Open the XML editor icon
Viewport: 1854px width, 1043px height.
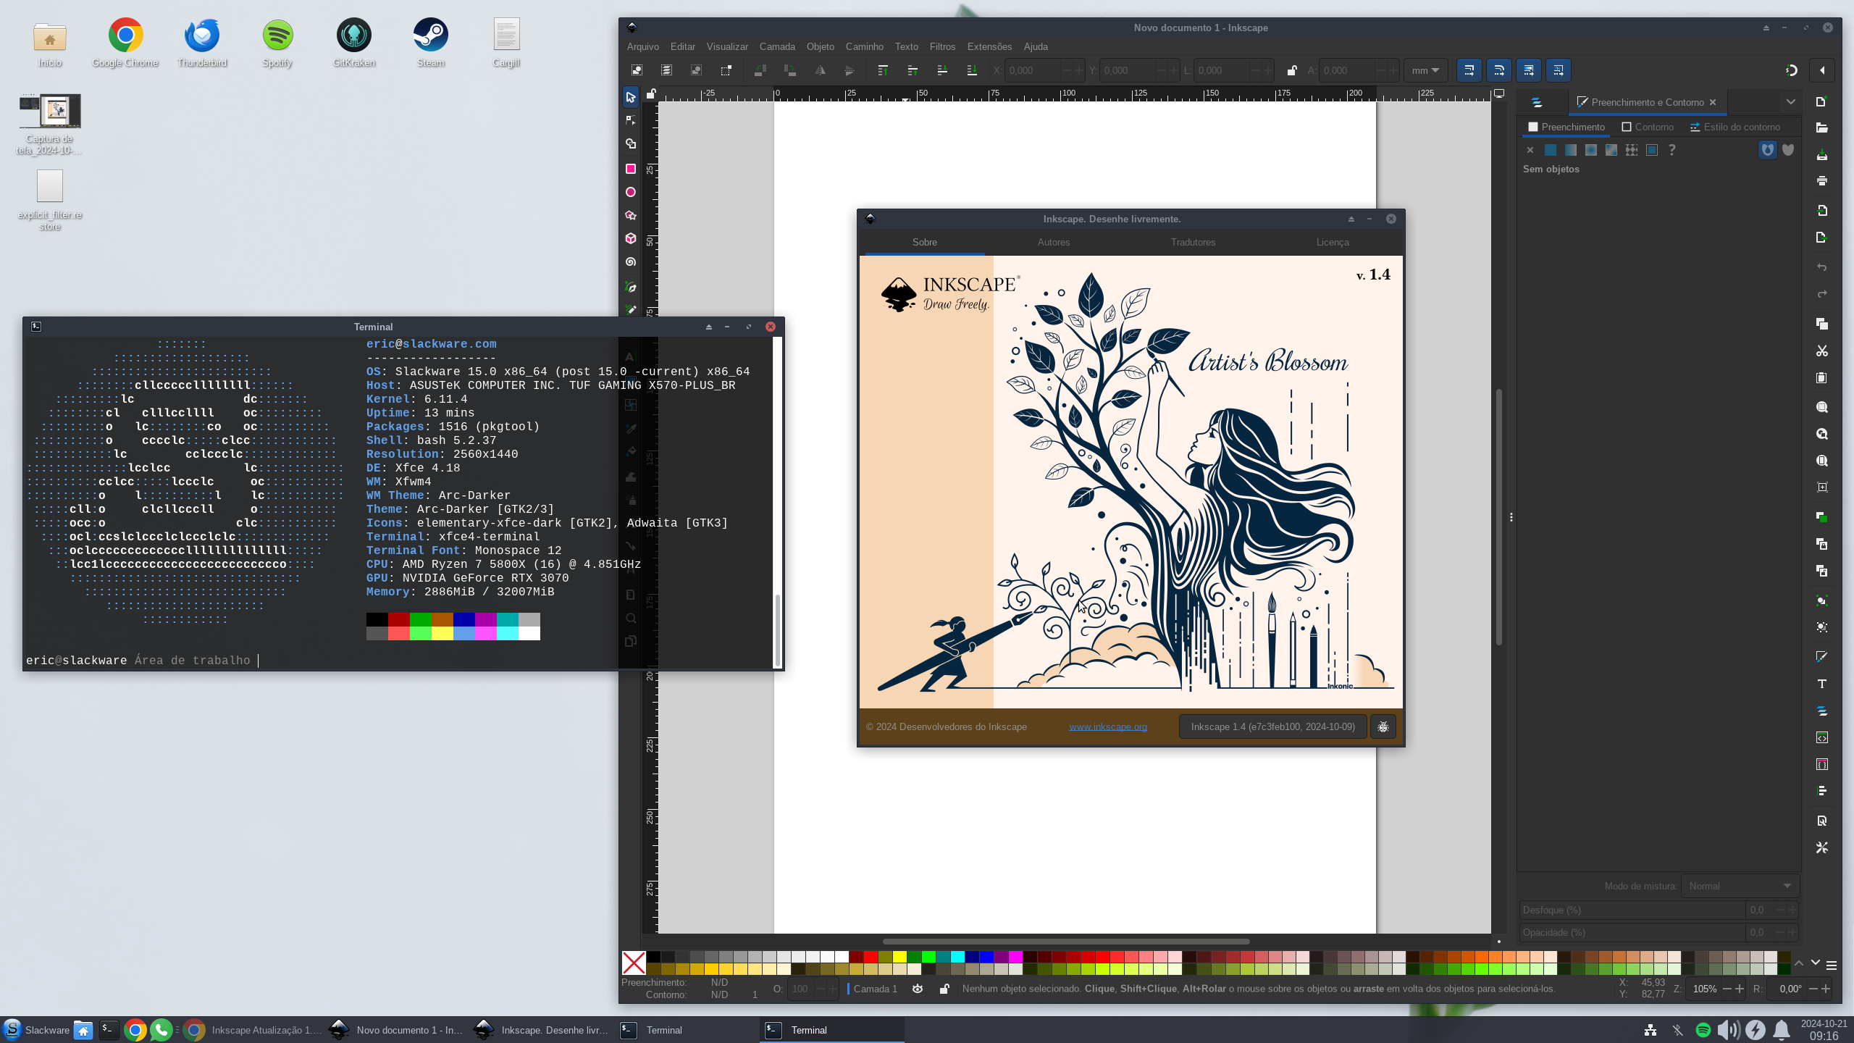(1822, 738)
